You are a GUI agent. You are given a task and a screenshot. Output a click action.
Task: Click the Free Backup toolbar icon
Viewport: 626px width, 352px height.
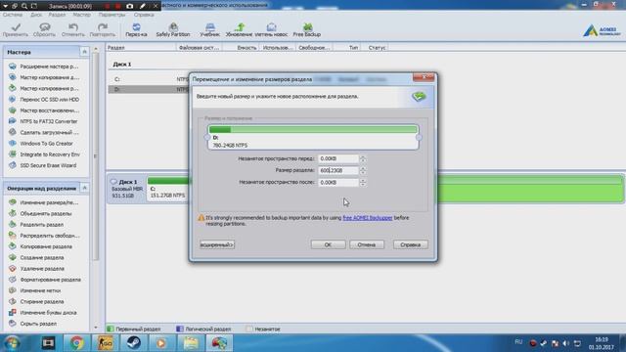[x=306, y=30]
